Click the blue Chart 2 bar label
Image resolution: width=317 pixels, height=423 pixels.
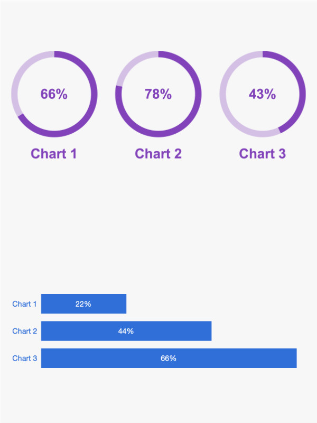click(24, 331)
